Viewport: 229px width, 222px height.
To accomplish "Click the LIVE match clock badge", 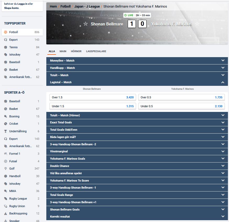I will (x=137, y=15).
